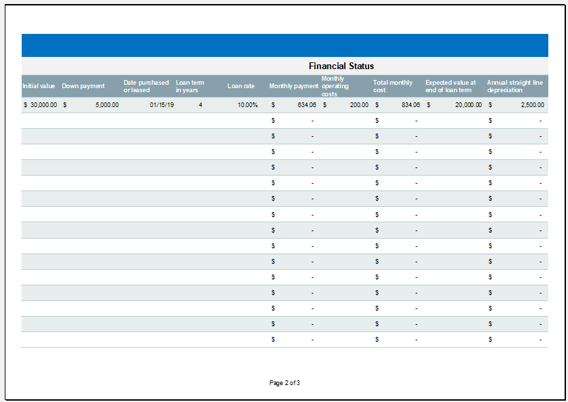Click Date purchased or leased header
Screen dimensions: 568x402
[146, 86]
